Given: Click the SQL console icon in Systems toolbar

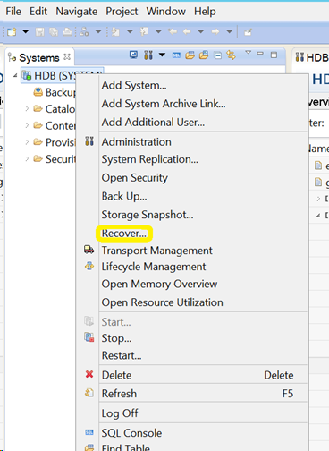Looking at the screenshot, I should pyautogui.click(x=176, y=55).
